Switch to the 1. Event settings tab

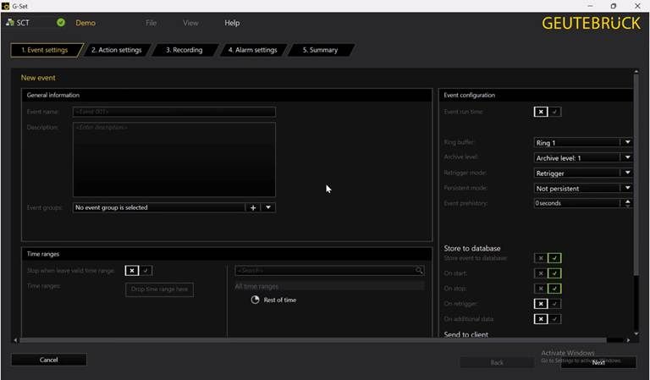coord(45,50)
